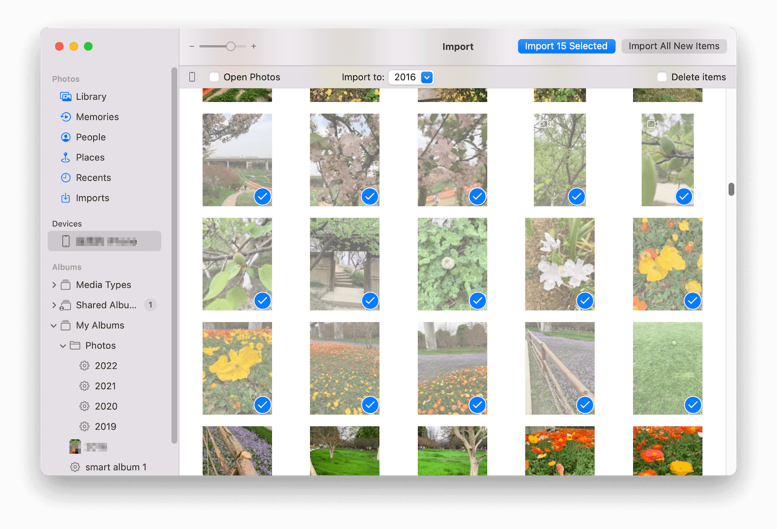Open the Imports section
Image resolution: width=777 pixels, height=529 pixels.
[x=92, y=198]
